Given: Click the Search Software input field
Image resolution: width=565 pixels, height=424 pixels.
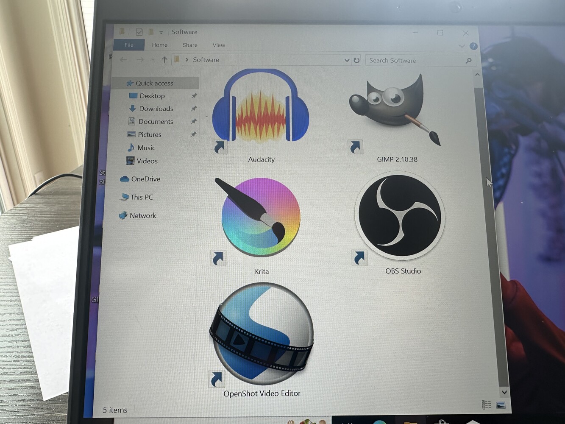Looking at the screenshot, I should click(416, 61).
